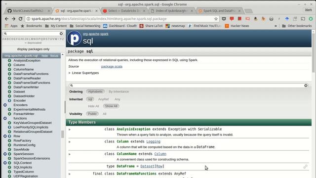
Task: Select RelationalGroupedDataset in sidebar
Action: [x=33, y=132]
